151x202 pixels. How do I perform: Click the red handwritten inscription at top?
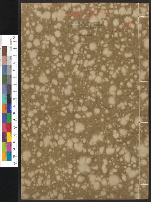tap(88, 14)
